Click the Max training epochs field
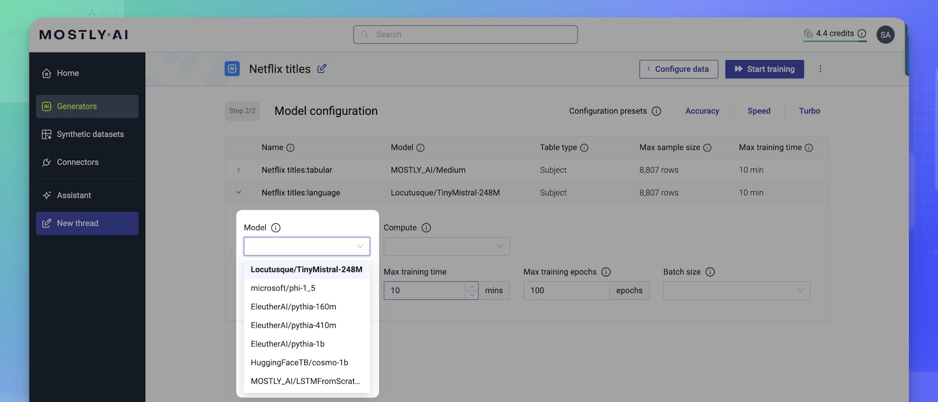938x402 pixels. point(566,291)
